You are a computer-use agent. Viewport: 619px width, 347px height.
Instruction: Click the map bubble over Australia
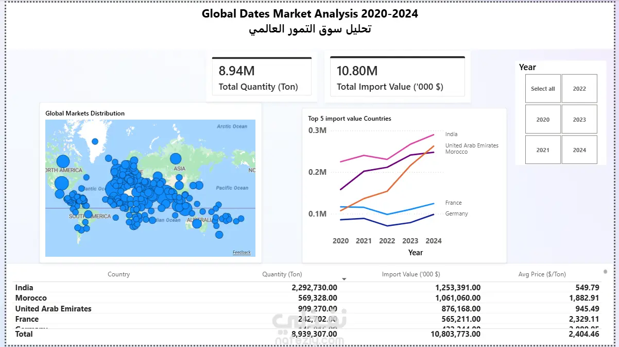[x=197, y=223]
